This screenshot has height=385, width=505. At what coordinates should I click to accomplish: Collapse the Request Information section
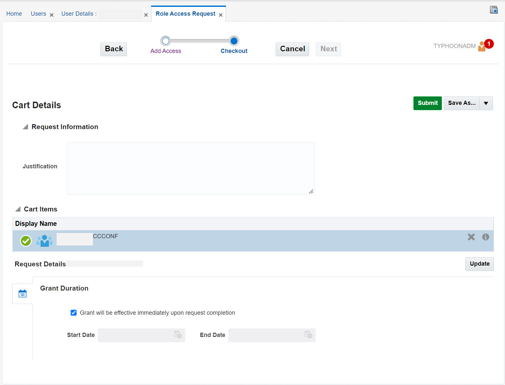(25, 127)
